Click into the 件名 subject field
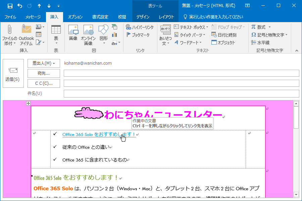This screenshot has height=201, width=302. pos(181,93)
